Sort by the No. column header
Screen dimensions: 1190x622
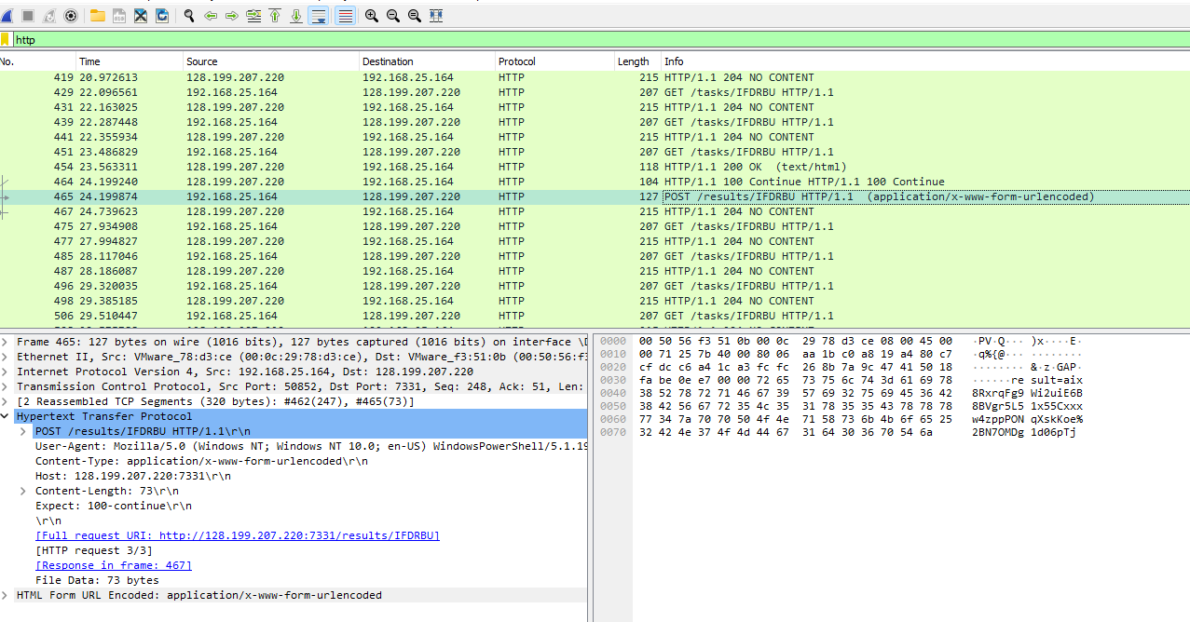pos(37,61)
